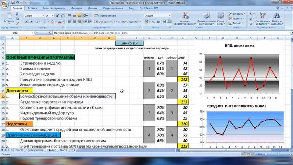Rotate text using orientation icon
Viewport: 293px width, 165px height.
(x=85, y=16)
